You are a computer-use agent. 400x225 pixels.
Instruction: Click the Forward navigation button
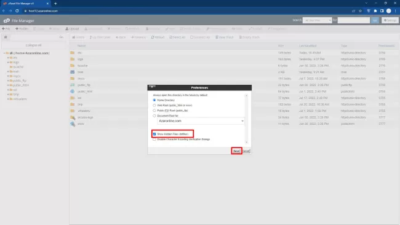click(x=138, y=37)
